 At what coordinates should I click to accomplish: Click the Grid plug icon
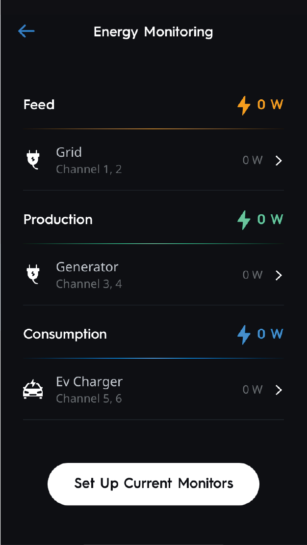point(33,161)
